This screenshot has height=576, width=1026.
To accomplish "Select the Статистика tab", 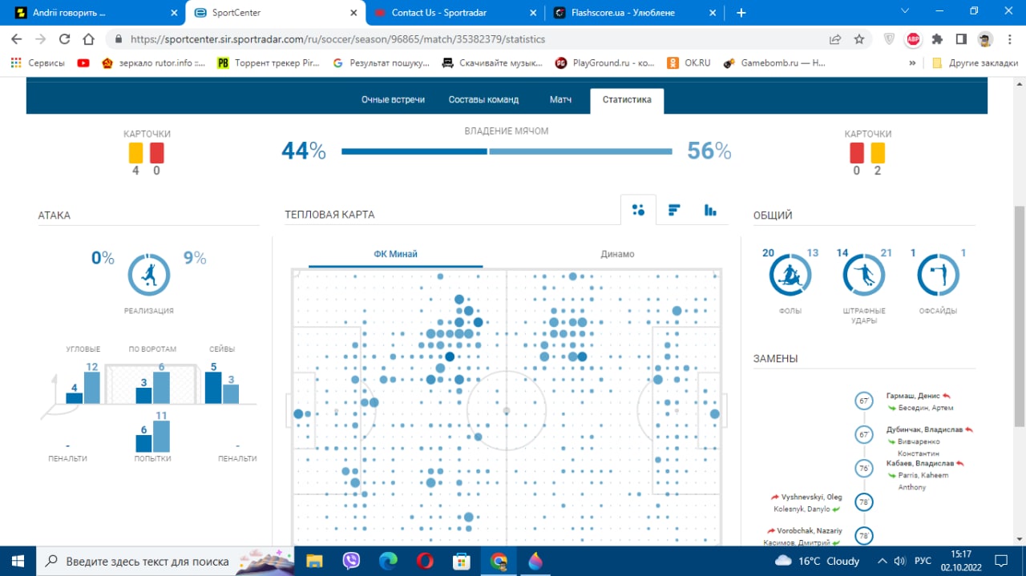I will tap(627, 100).
